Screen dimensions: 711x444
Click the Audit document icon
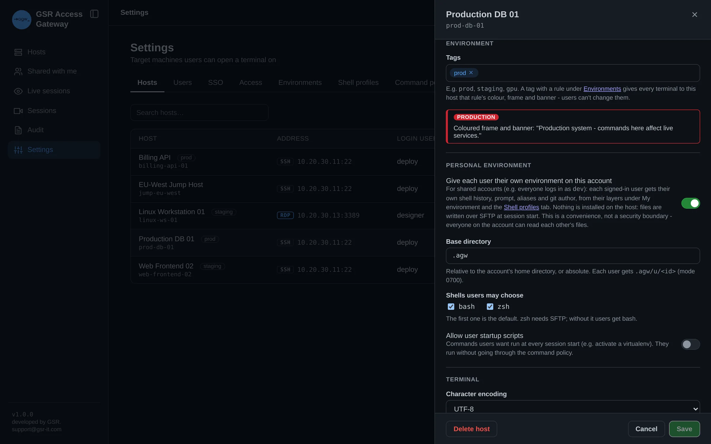pyautogui.click(x=18, y=130)
